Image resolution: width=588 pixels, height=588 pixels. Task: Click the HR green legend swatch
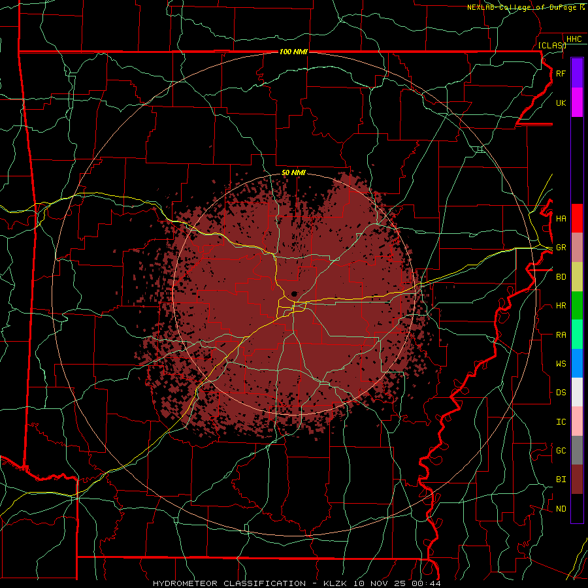click(577, 306)
